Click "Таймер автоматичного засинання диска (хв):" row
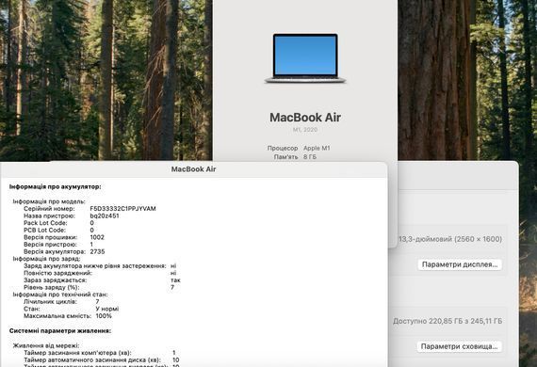The height and width of the screenshot is (367, 537). [x=102, y=359]
